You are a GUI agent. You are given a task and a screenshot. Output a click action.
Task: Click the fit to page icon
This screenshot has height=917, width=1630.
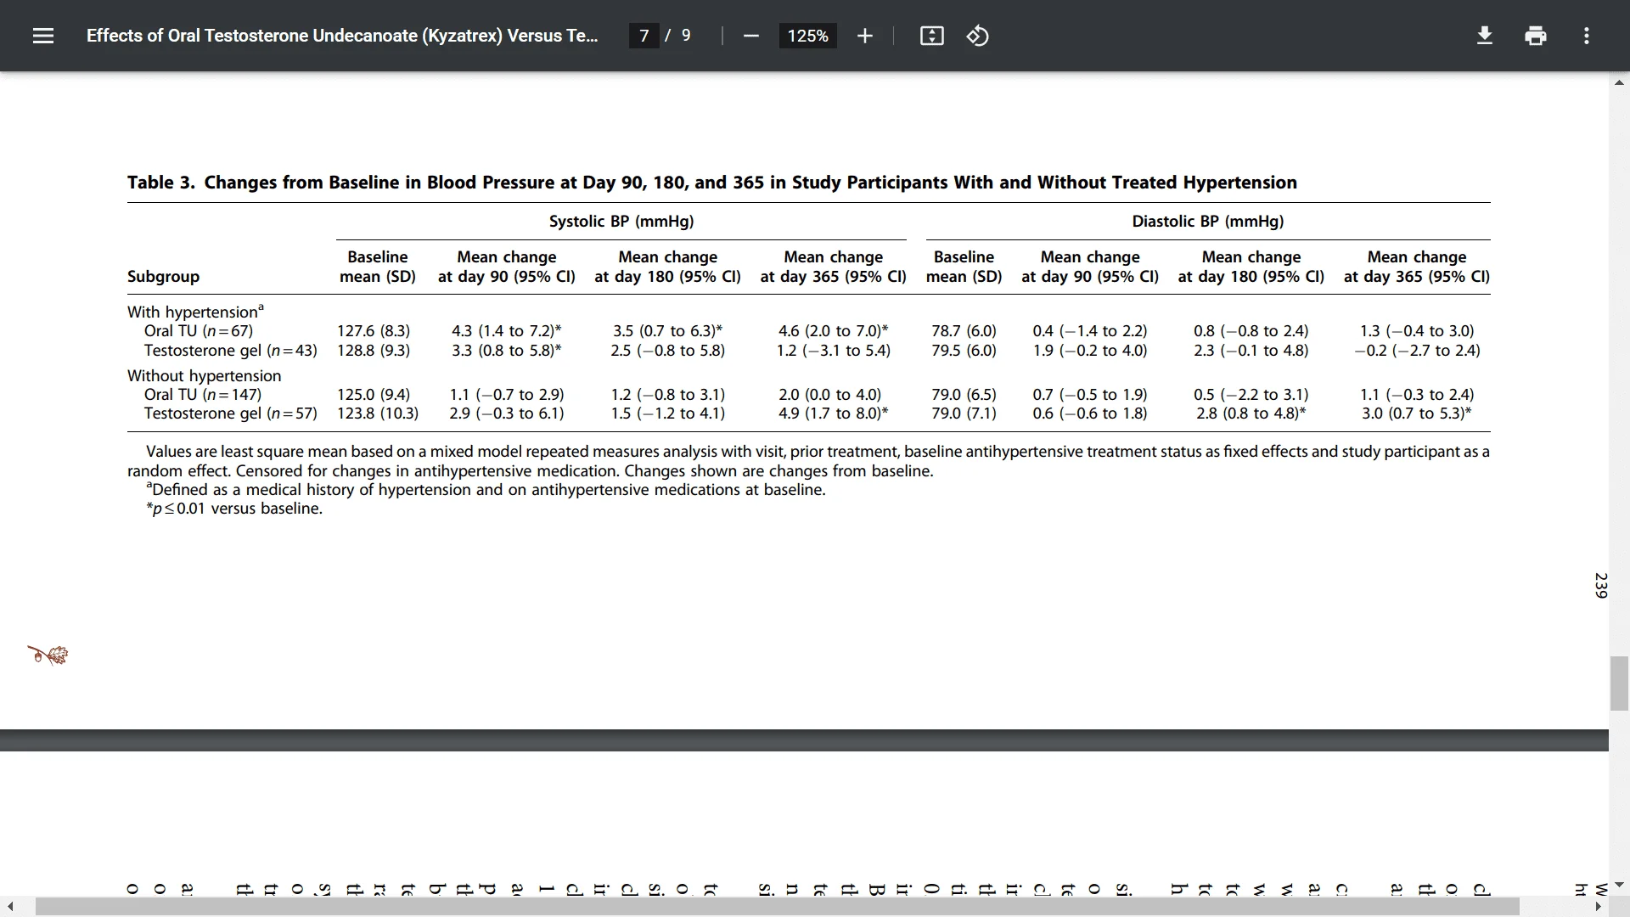[x=931, y=36]
